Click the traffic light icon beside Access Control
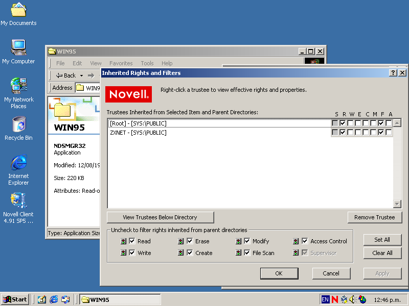 click(296, 241)
